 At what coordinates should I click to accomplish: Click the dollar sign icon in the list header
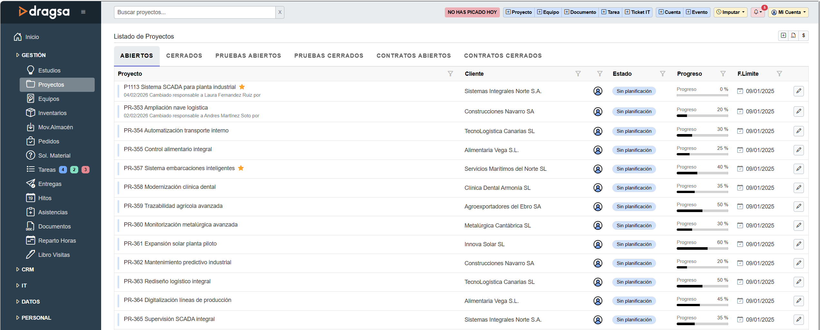[804, 36]
